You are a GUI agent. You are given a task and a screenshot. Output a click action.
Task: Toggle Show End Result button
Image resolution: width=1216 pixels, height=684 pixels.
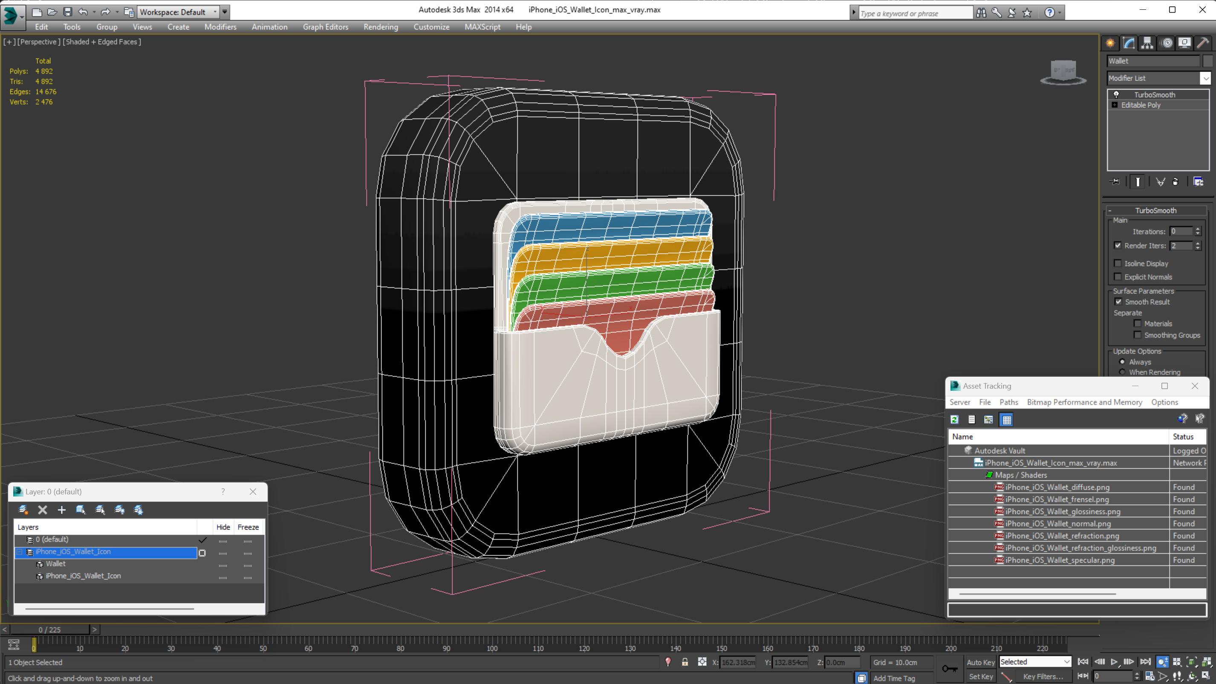(x=1138, y=182)
